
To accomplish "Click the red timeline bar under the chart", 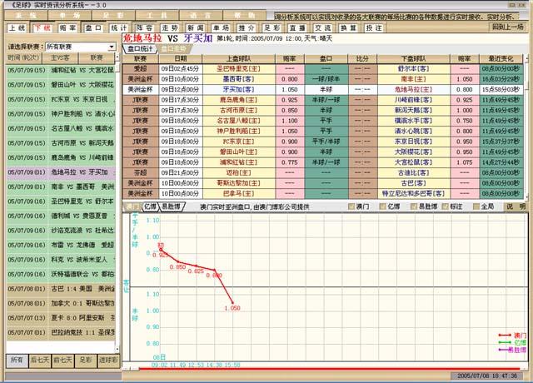I will click(x=329, y=368).
